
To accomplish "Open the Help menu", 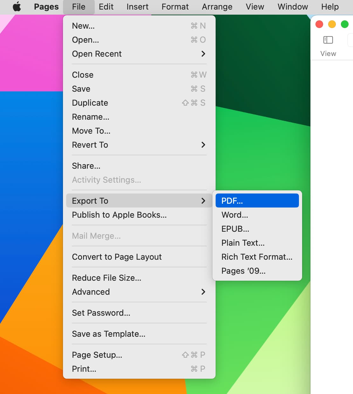I will click(330, 7).
